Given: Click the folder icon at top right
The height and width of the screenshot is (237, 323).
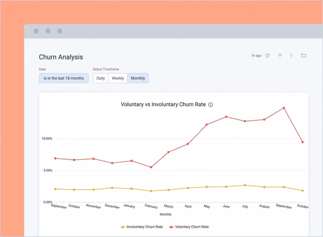Looking at the screenshot, I should 304,56.
